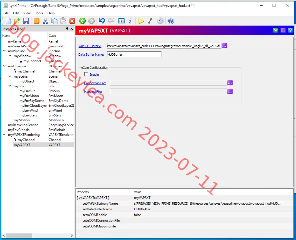The height and width of the screenshot is (240, 296).
Task: Collapse the myEnv tree node
Action: pos(10,86)
